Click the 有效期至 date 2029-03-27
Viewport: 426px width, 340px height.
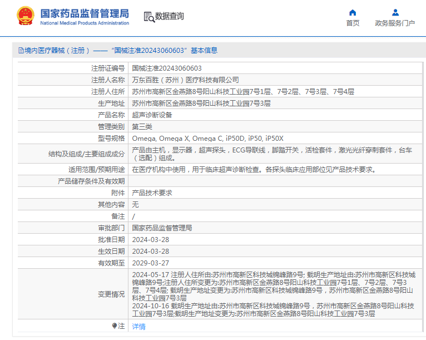[150, 263]
